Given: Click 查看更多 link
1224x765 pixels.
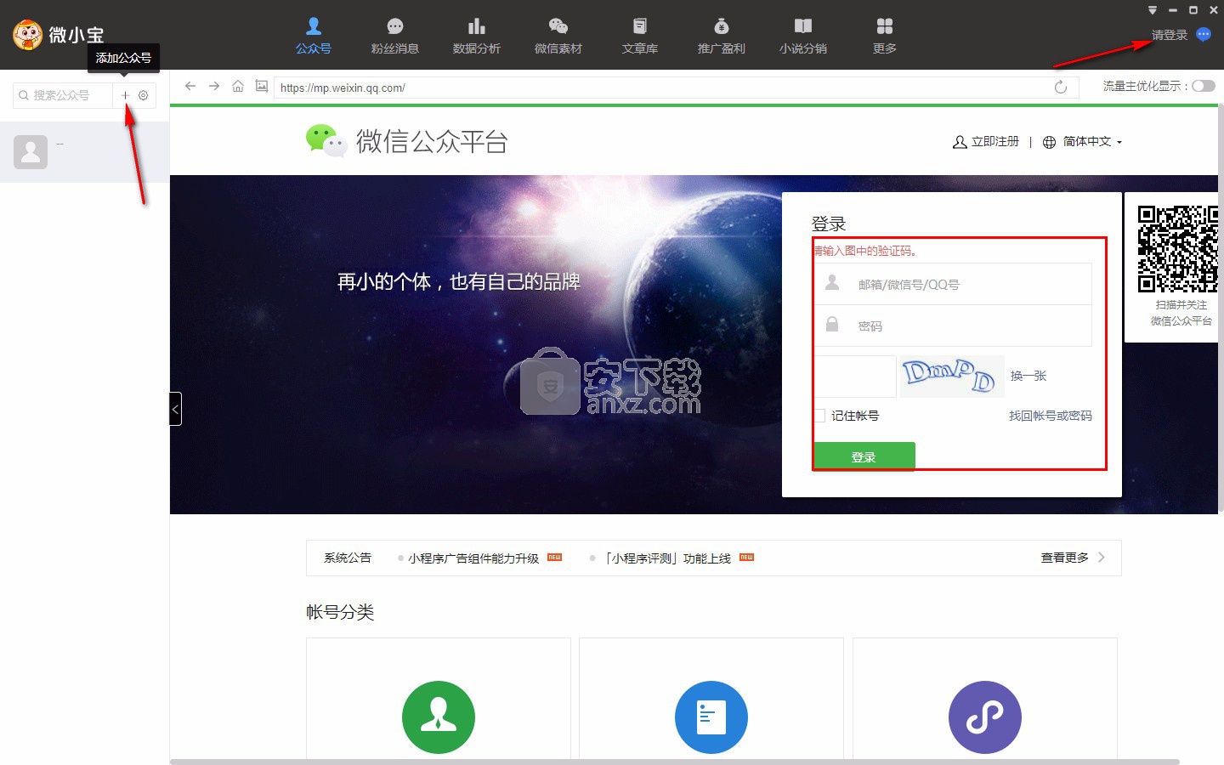Looking at the screenshot, I should [x=1065, y=558].
